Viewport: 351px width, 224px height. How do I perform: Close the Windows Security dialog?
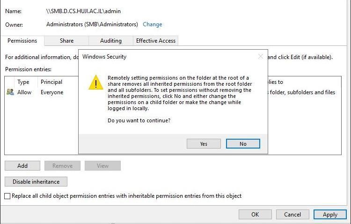(x=261, y=57)
